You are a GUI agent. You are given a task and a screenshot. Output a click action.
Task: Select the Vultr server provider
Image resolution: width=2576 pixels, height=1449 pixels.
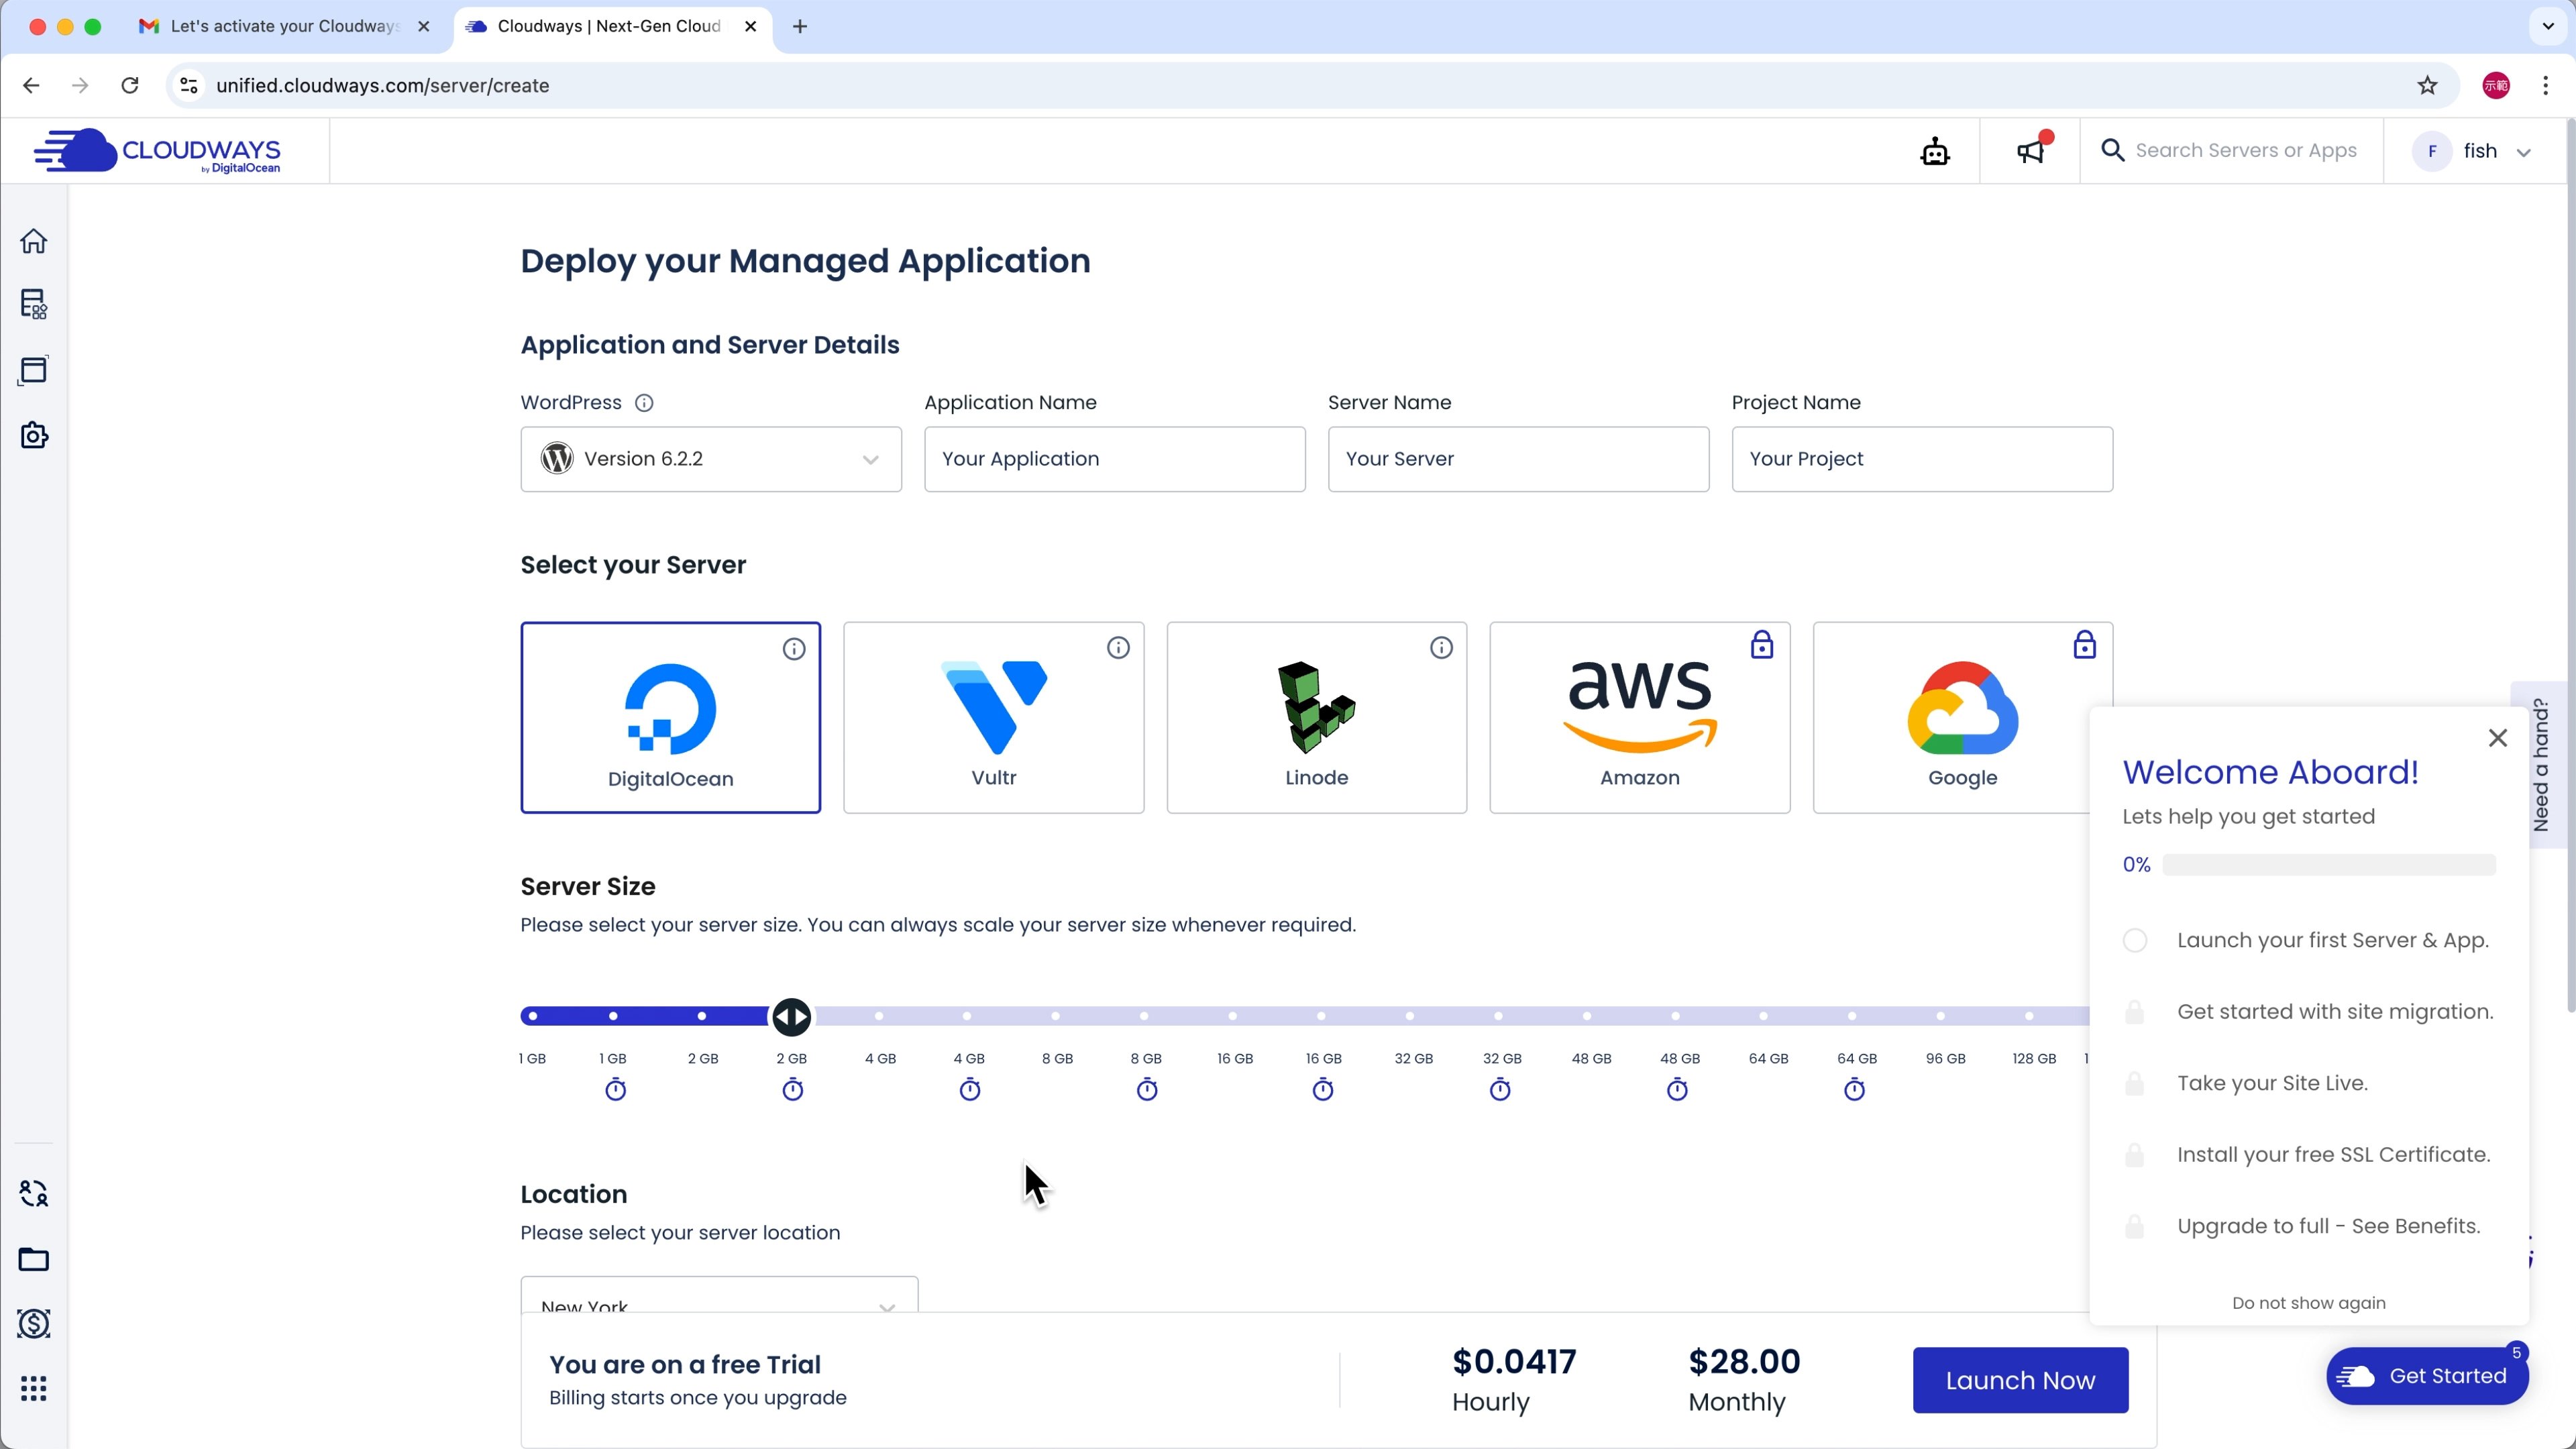tap(993, 717)
